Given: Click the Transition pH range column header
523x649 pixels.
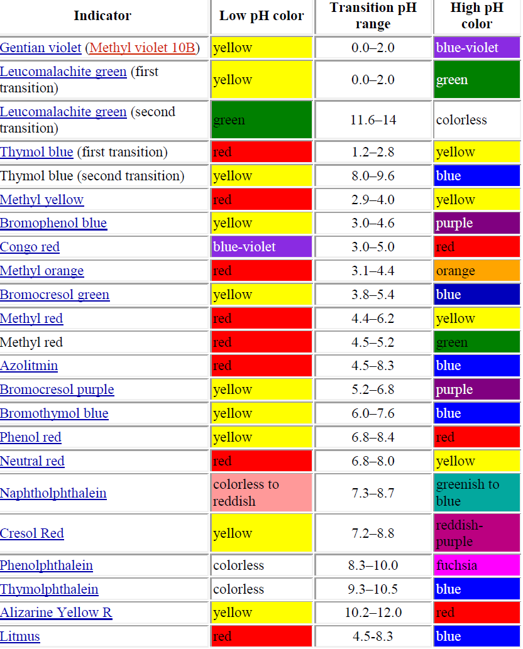Looking at the screenshot, I should [373, 15].
